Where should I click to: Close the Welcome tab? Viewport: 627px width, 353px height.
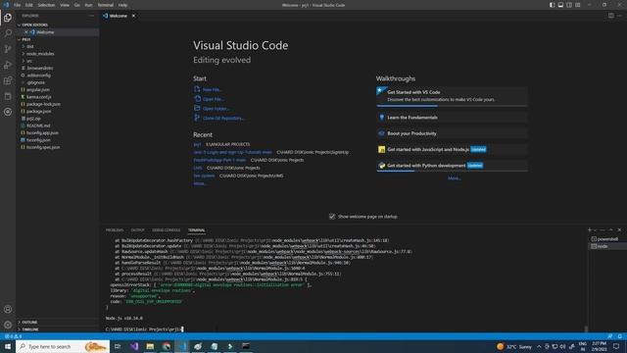(x=133, y=16)
